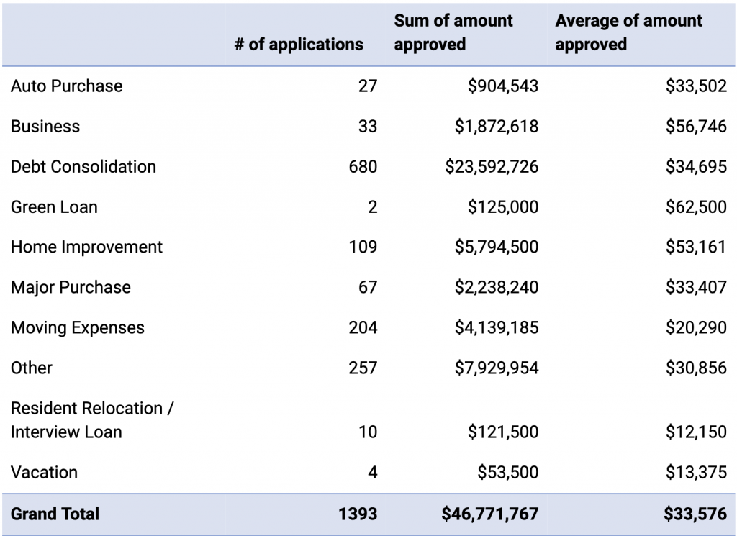Click the '# of applications' column header
This screenshot has width=737, height=536.
(299, 44)
